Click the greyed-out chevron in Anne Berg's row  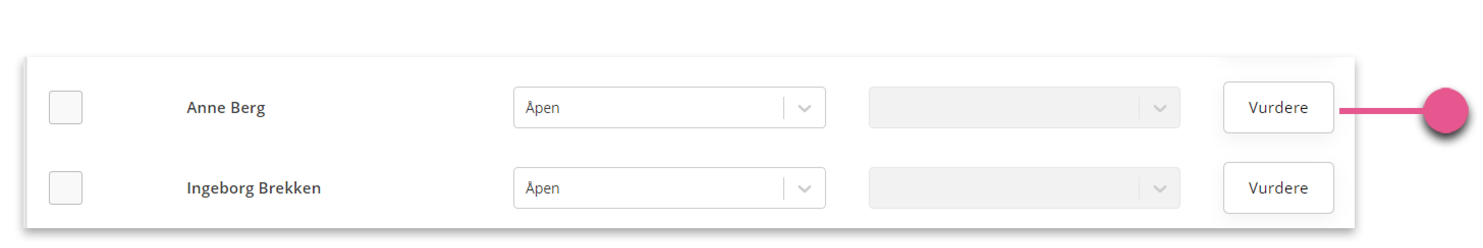click(x=1160, y=108)
